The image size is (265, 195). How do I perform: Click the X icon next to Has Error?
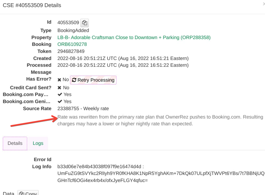pyautogui.click(x=59, y=80)
